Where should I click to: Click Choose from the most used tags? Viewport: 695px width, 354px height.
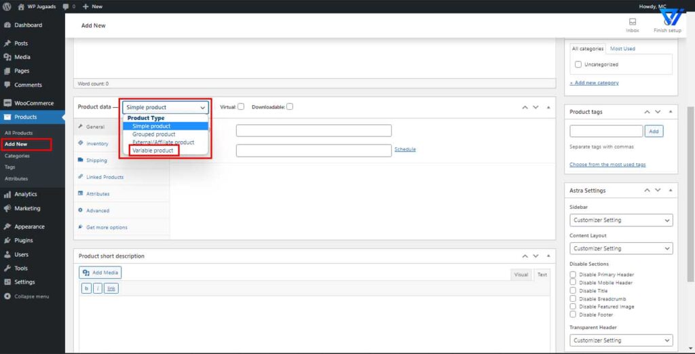click(607, 164)
